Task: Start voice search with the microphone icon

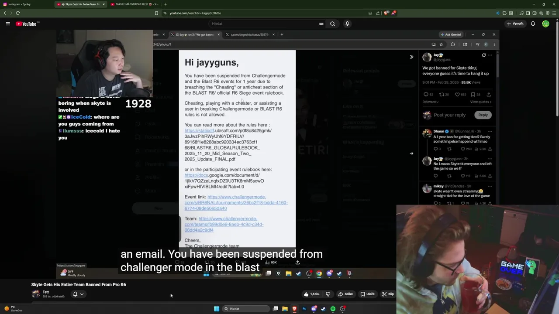Action: [347, 24]
